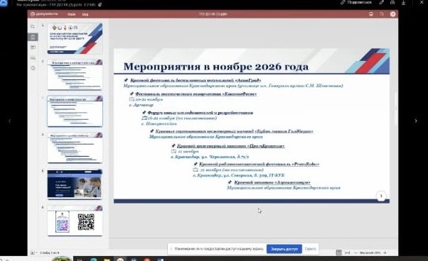Image resolution: width=428 pixels, height=261 pixels.
Task: Go to previous file with left arrow
Action: tap(9, 121)
